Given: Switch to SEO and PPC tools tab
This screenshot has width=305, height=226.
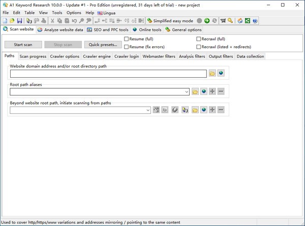Looking at the screenshot, I should pos(108,30).
